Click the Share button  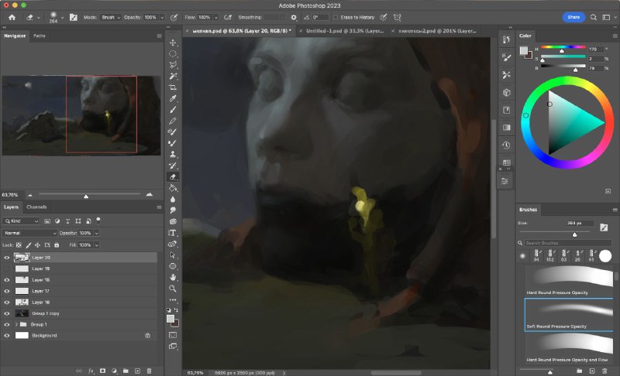pyautogui.click(x=573, y=17)
